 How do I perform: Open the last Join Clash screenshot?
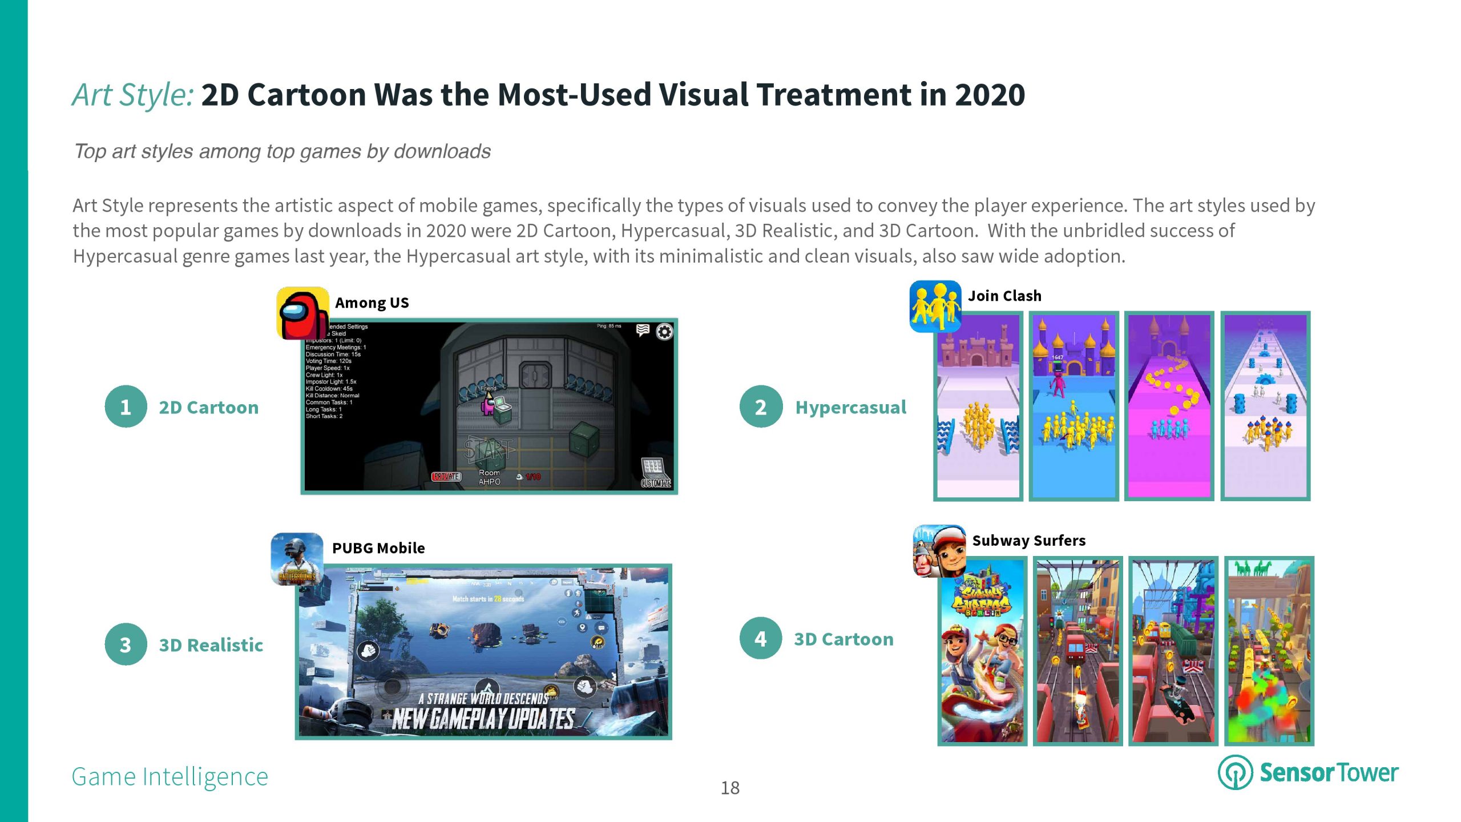coord(1265,406)
